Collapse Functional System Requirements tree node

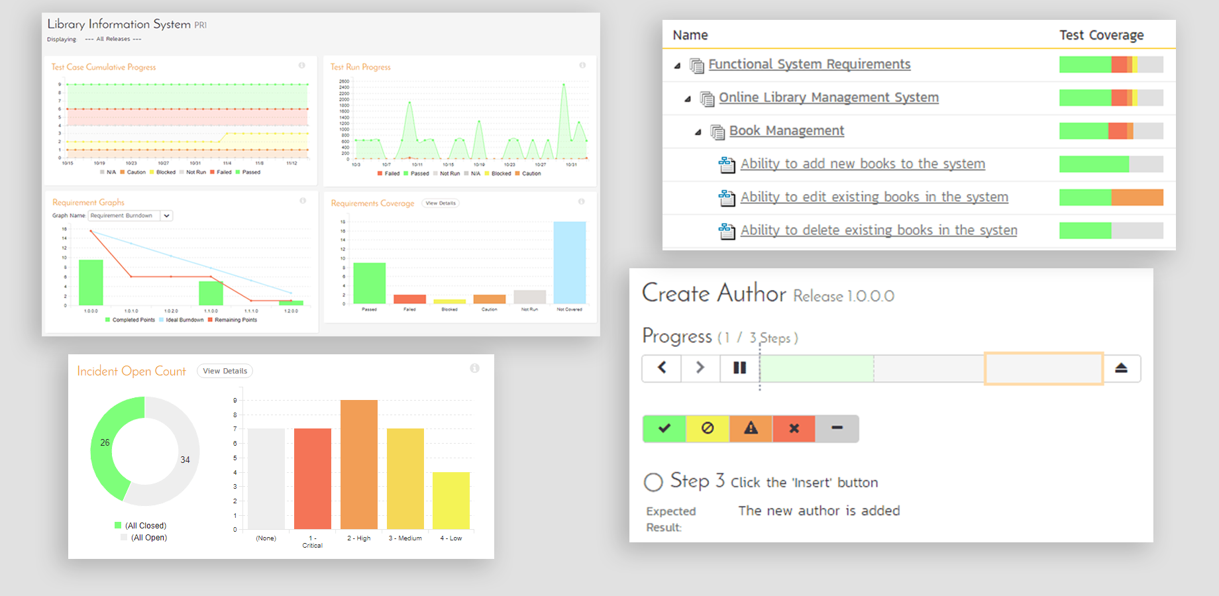click(677, 66)
